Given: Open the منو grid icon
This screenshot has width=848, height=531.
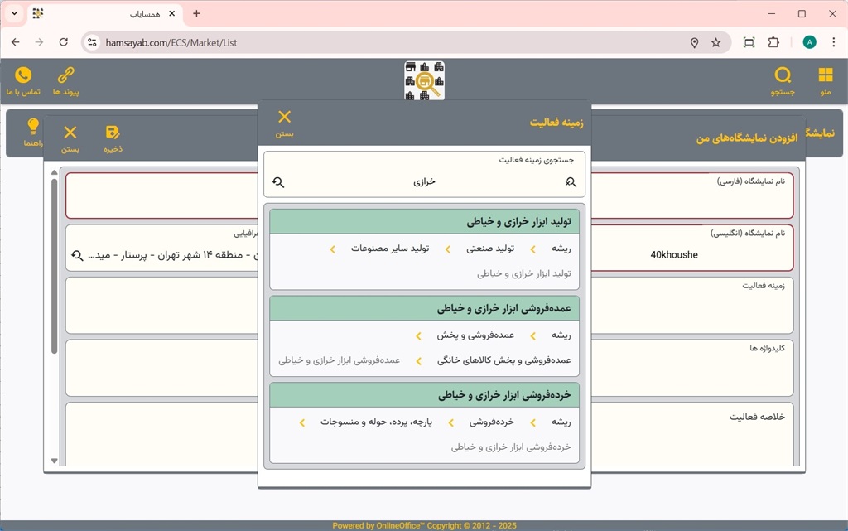Looking at the screenshot, I should point(825,81).
